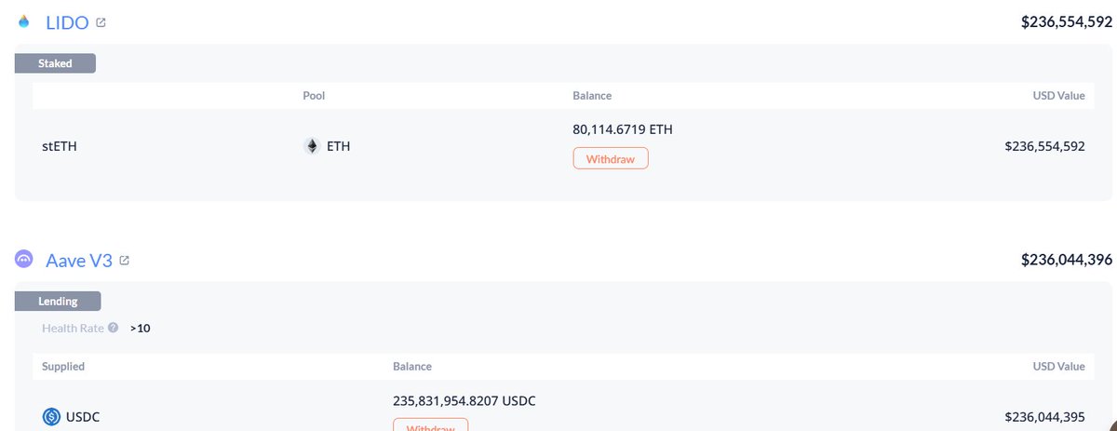Open the LIDO protocol name link
The width and height of the screenshot is (1117, 431).
pos(67,22)
